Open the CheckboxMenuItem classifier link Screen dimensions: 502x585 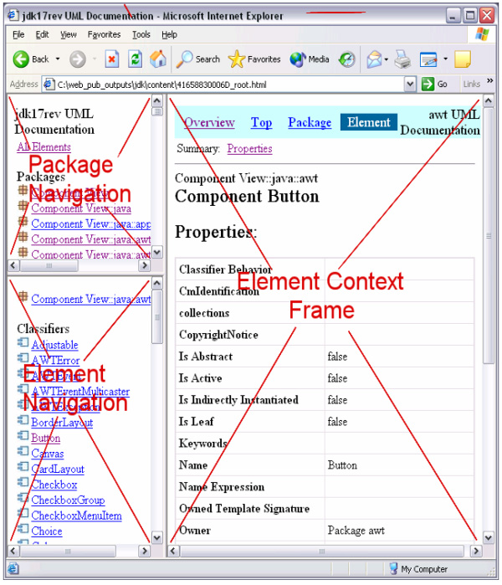click(x=76, y=516)
